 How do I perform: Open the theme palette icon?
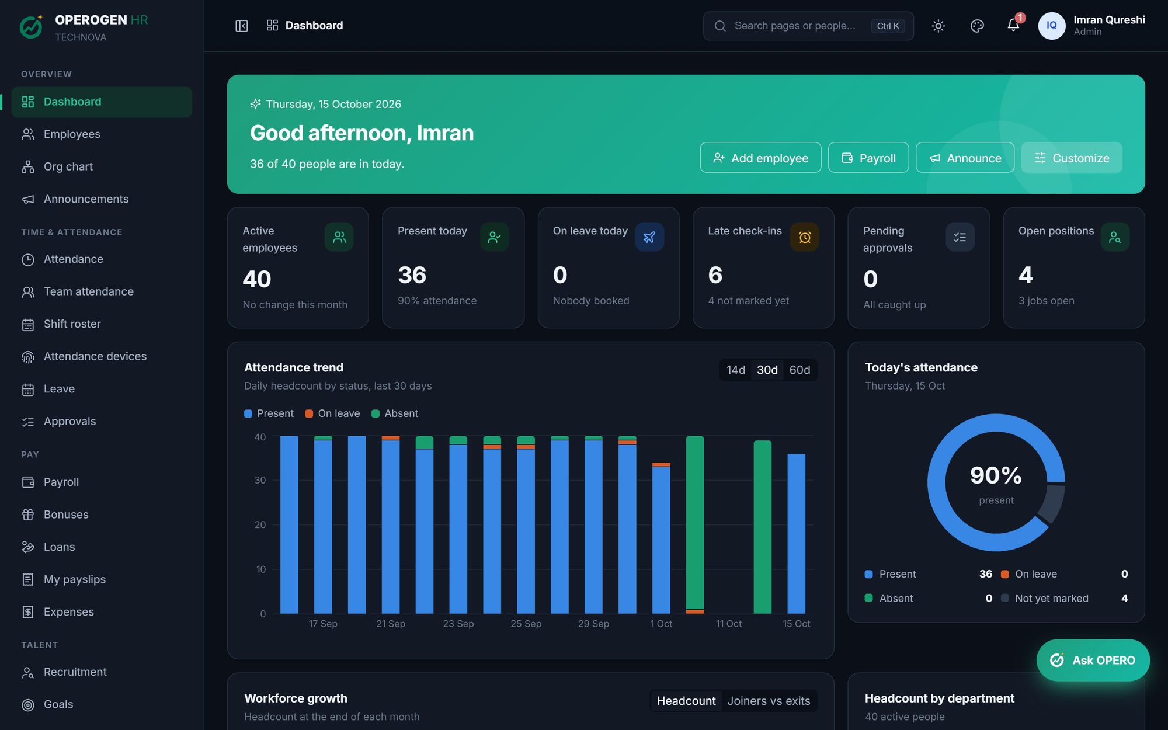point(977,26)
